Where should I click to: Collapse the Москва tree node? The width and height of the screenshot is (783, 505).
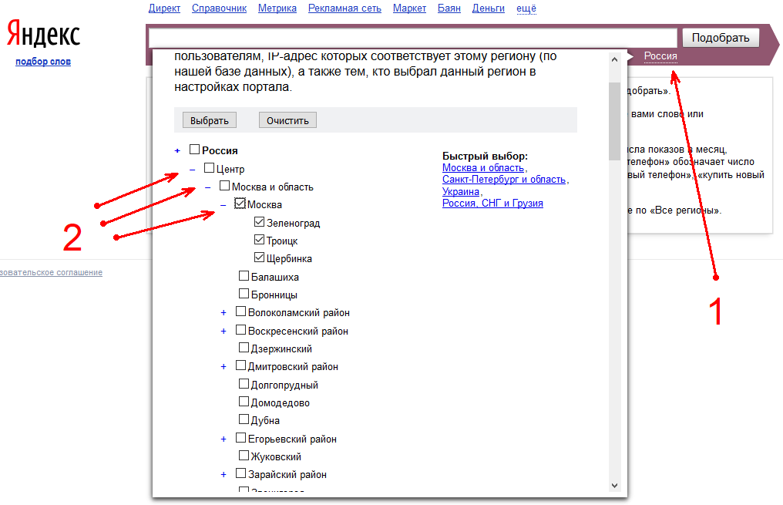pos(223,205)
